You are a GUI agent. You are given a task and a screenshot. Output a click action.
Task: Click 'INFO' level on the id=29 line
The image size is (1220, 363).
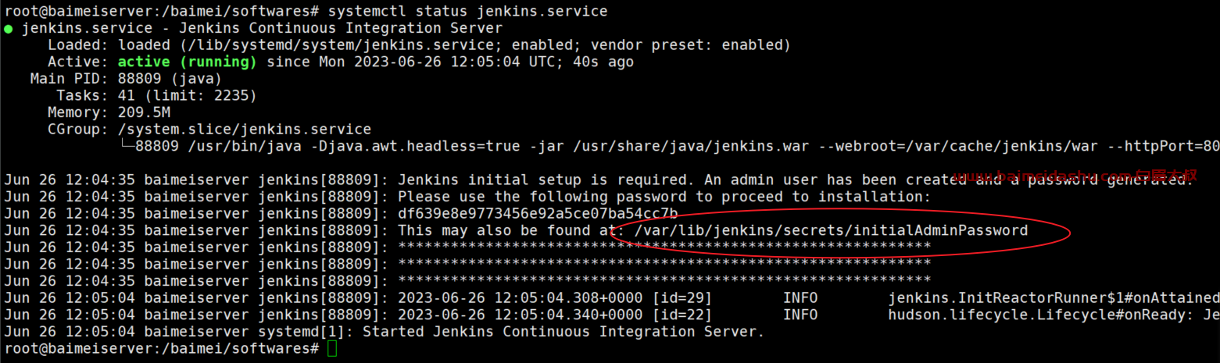tap(800, 298)
